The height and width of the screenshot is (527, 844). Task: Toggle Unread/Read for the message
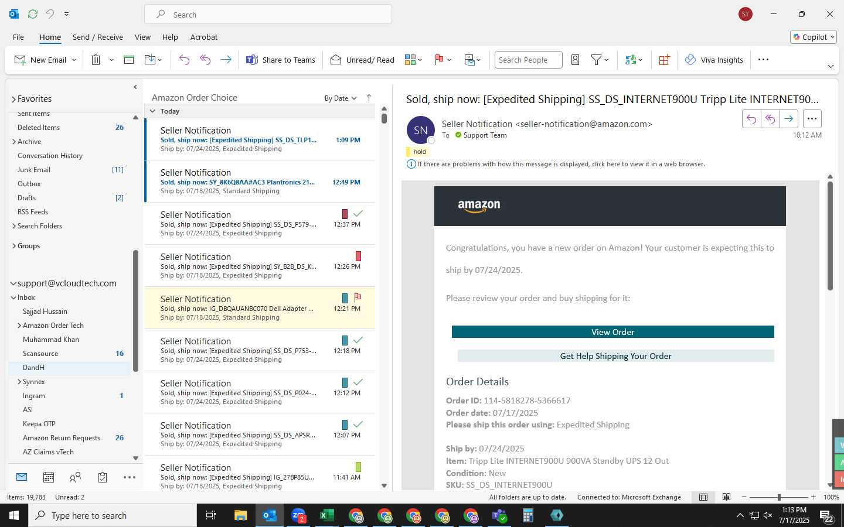pyautogui.click(x=362, y=60)
